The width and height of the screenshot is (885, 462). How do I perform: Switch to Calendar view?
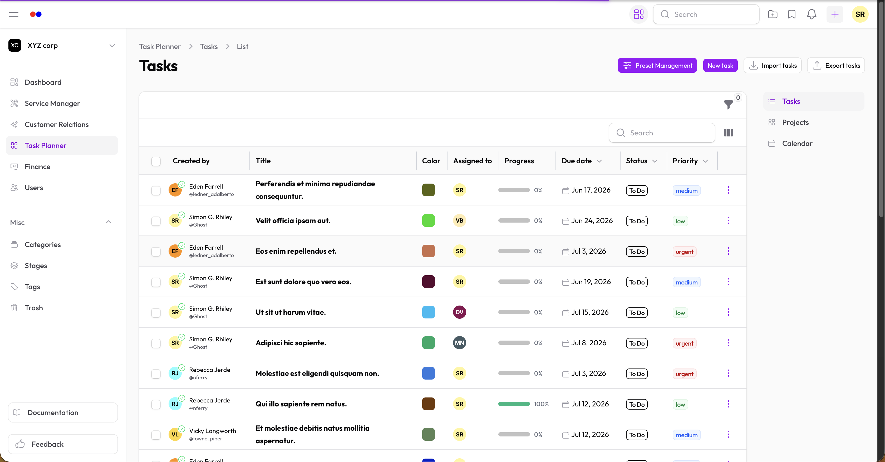click(814, 143)
